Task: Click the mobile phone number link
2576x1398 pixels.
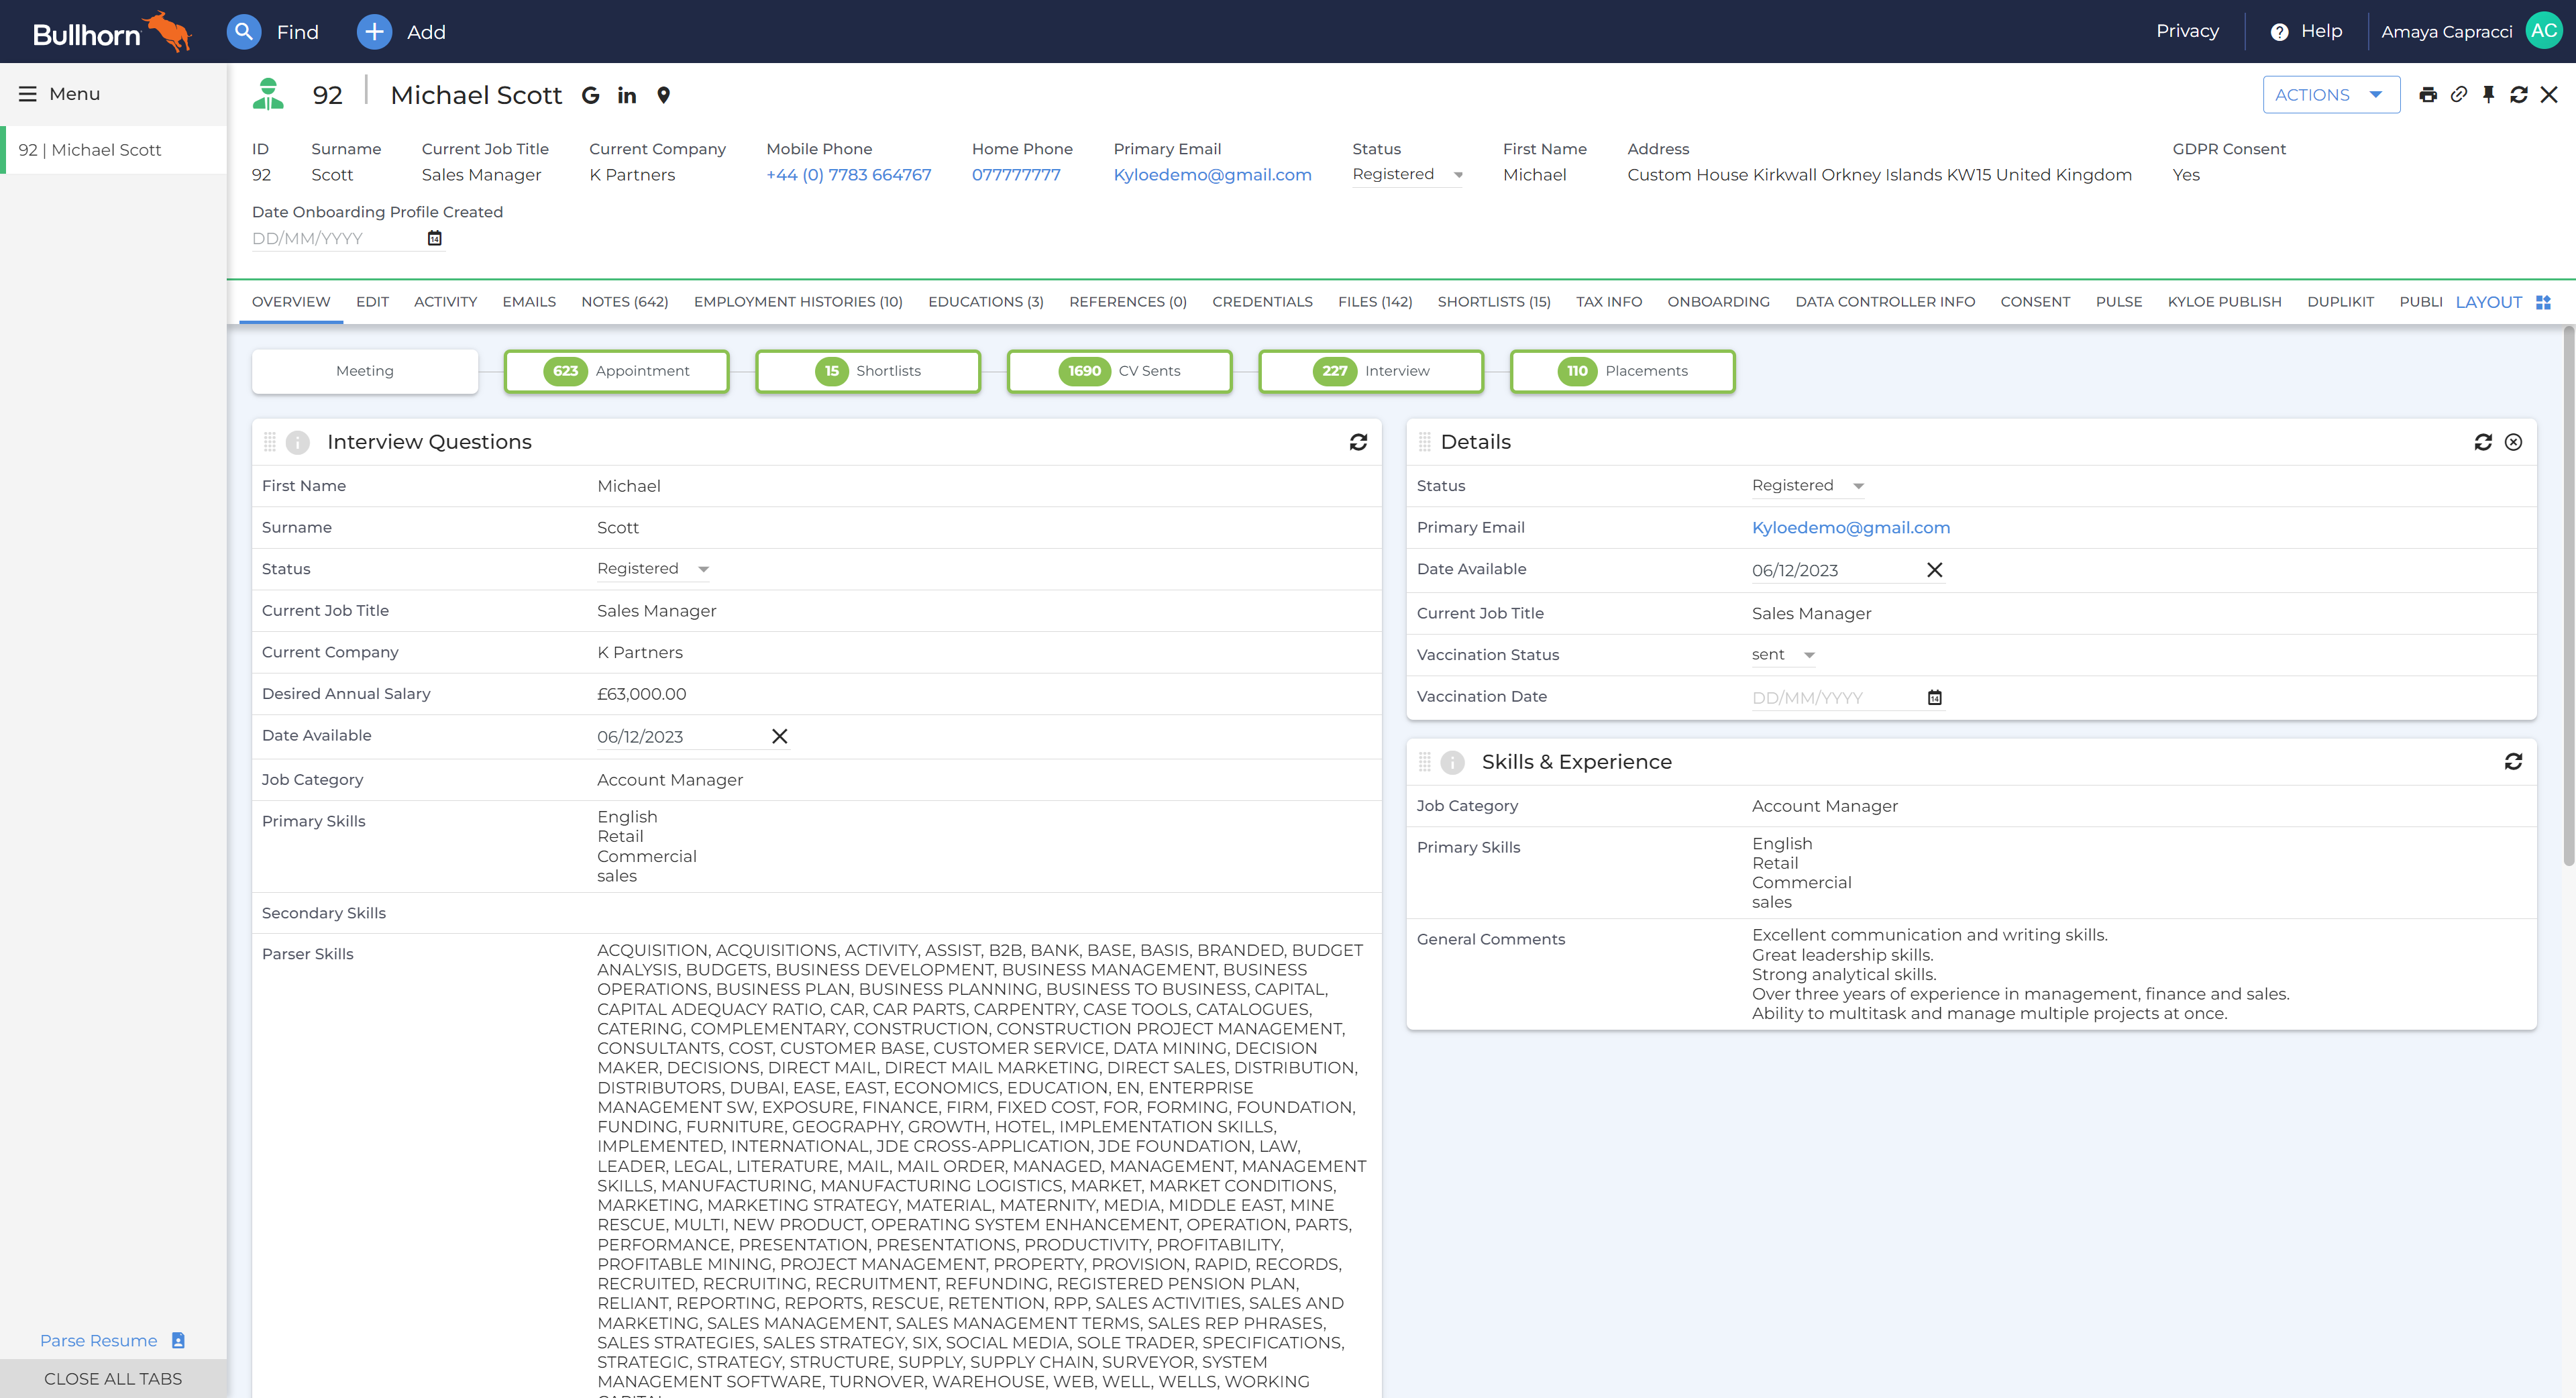Action: pyautogui.click(x=848, y=175)
